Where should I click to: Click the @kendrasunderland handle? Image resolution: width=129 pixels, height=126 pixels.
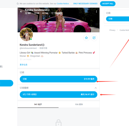[x=28, y=48]
